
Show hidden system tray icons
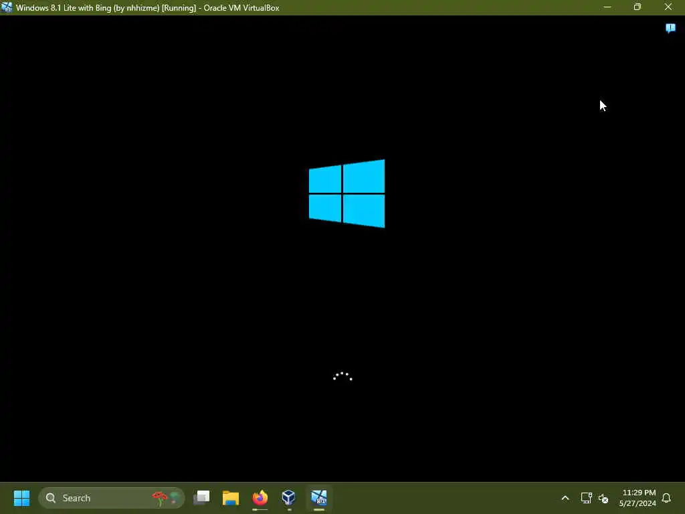[565, 498]
